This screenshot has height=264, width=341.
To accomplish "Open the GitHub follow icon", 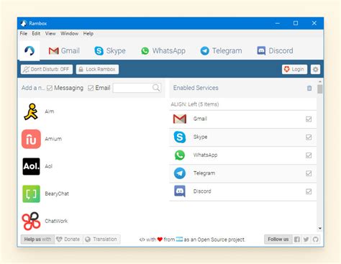I will pos(315,240).
